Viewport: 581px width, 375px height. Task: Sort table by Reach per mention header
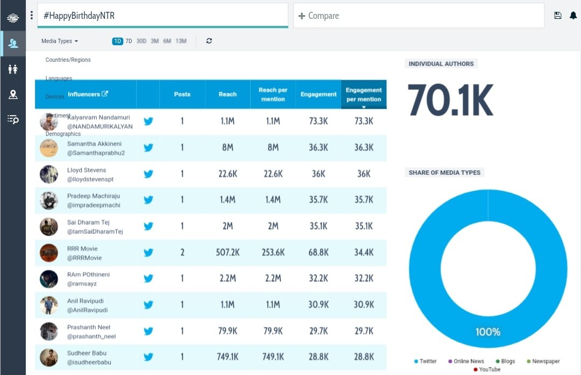click(x=273, y=94)
